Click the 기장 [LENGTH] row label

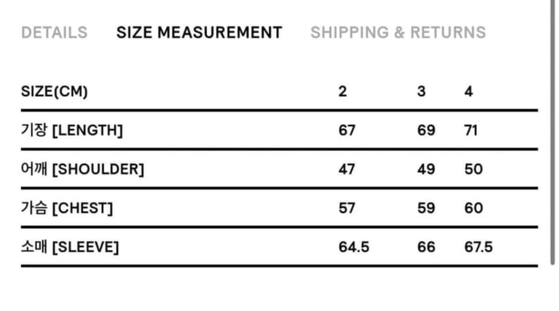[x=72, y=131]
